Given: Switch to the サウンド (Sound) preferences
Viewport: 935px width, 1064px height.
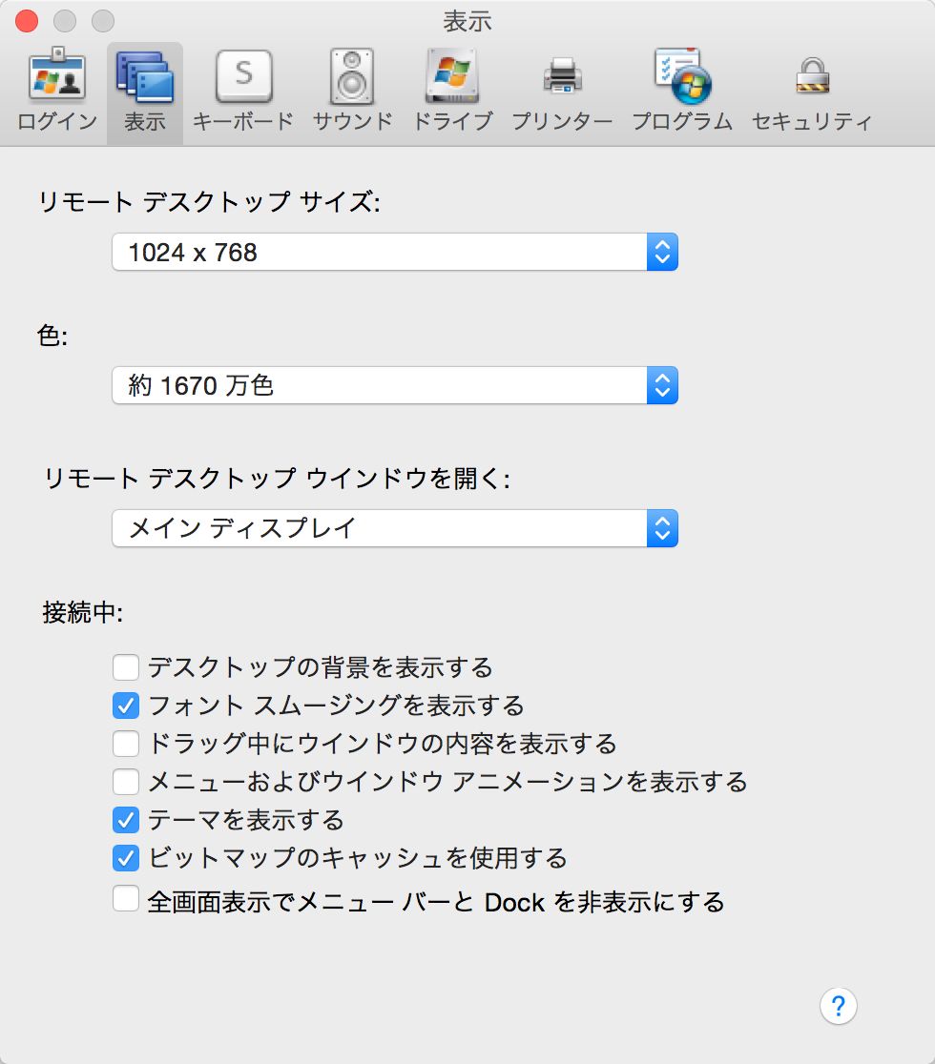Looking at the screenshot, I should [352, 86].
